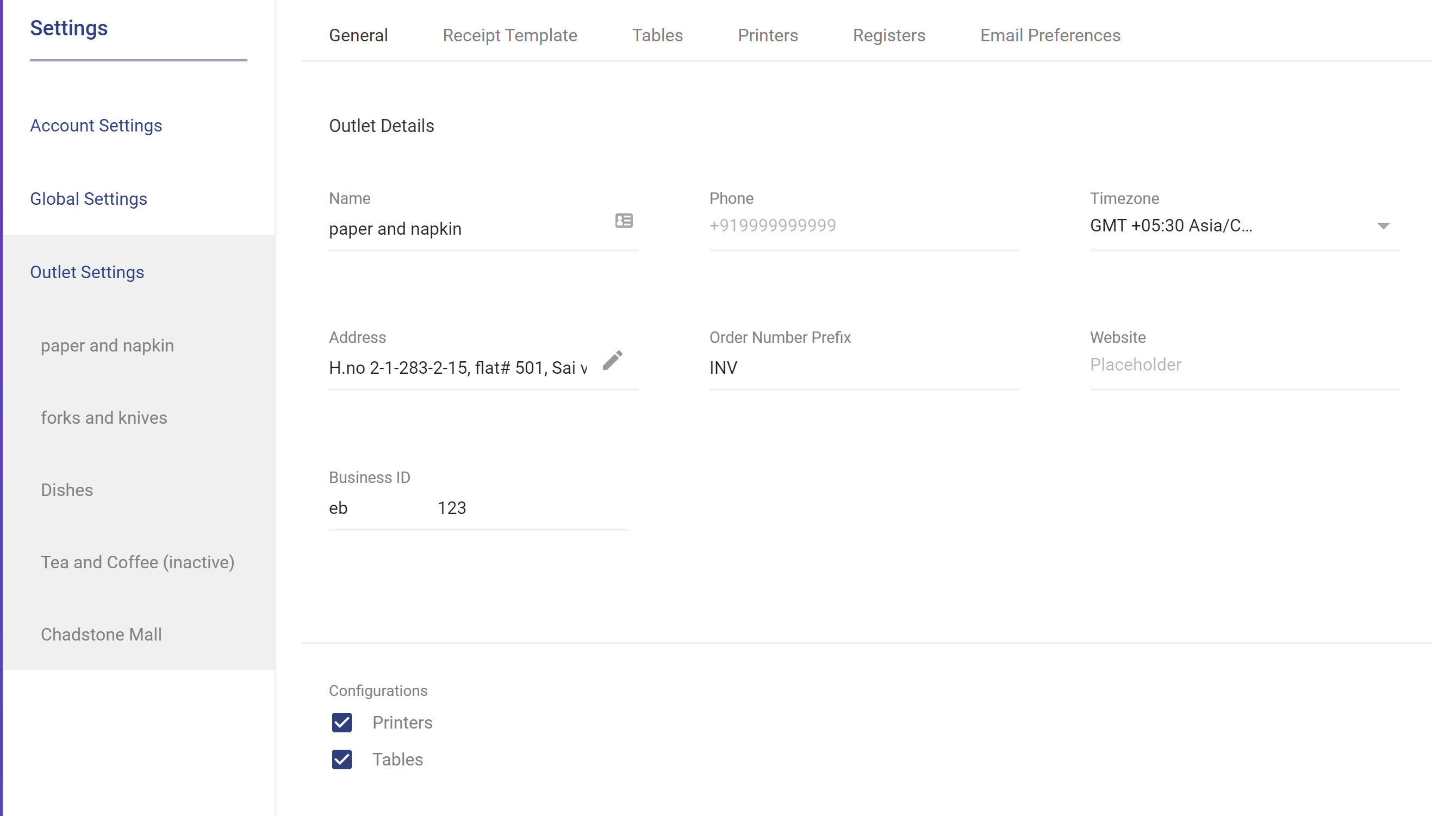Image resolution: width=1432 pixels, height=816 pixels.
Task: Click the Order Number Prefix field
Action: click(x=864, y=368)
